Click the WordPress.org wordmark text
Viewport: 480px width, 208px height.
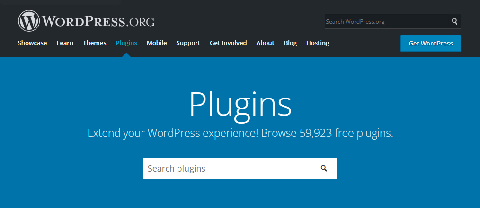(x=98, y=22)
